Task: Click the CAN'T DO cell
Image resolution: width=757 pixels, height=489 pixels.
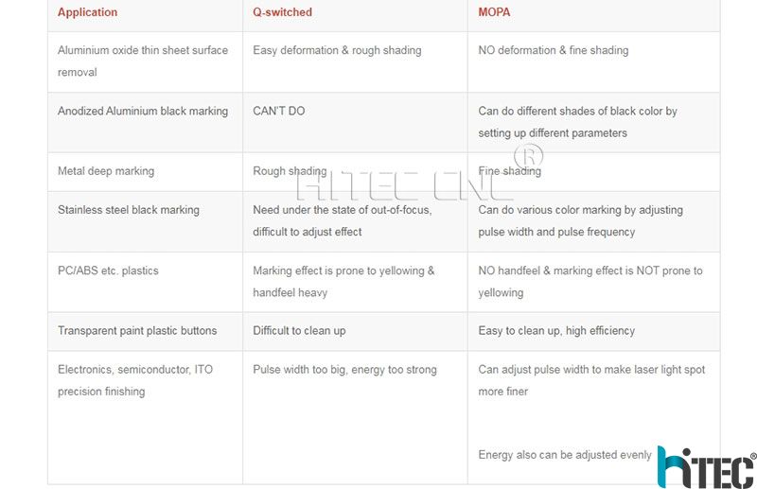Action: [278, 111]
